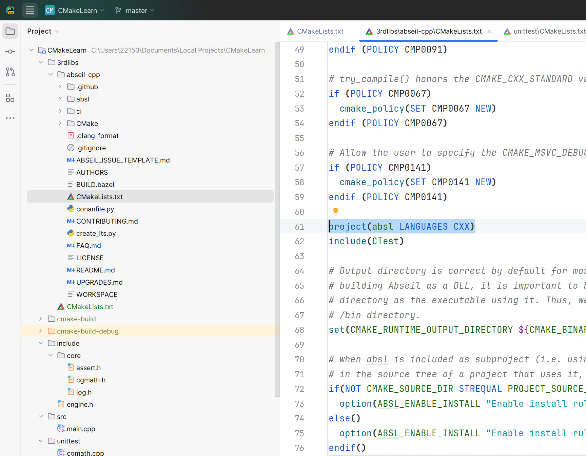The height and width of the screenshot is (456, 586).
Task: Open the main hamburger menu
Action: (x=30, y=10)
